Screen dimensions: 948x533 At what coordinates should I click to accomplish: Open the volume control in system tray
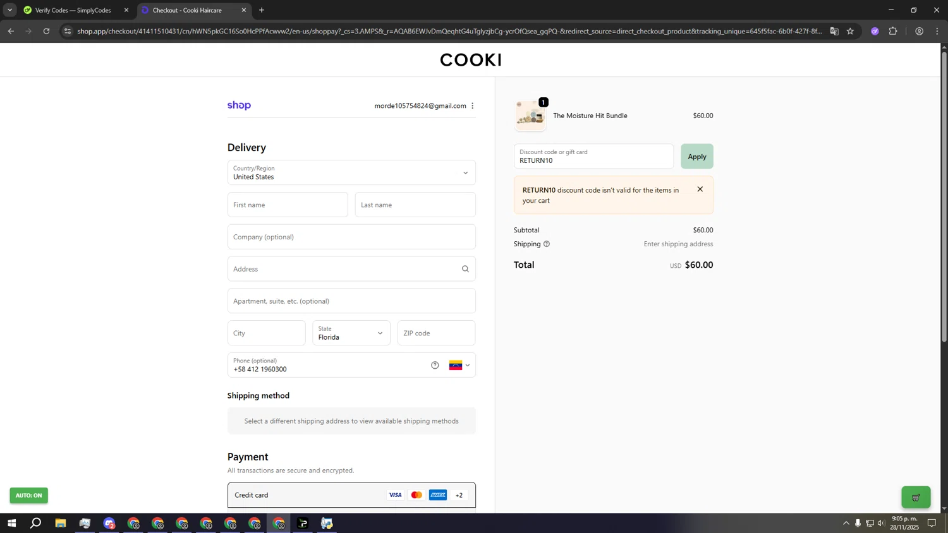pos(882,523)
